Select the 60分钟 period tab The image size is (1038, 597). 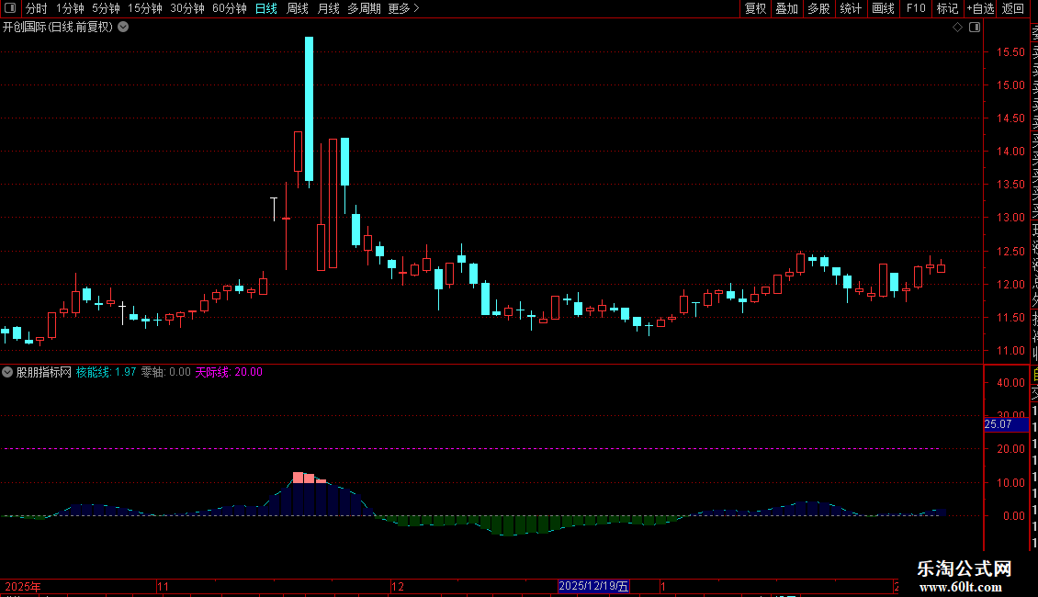coord(230,8)
